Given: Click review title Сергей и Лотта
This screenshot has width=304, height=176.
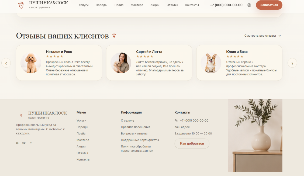Looking at the screenshot, I should click(x=149, y=52).
